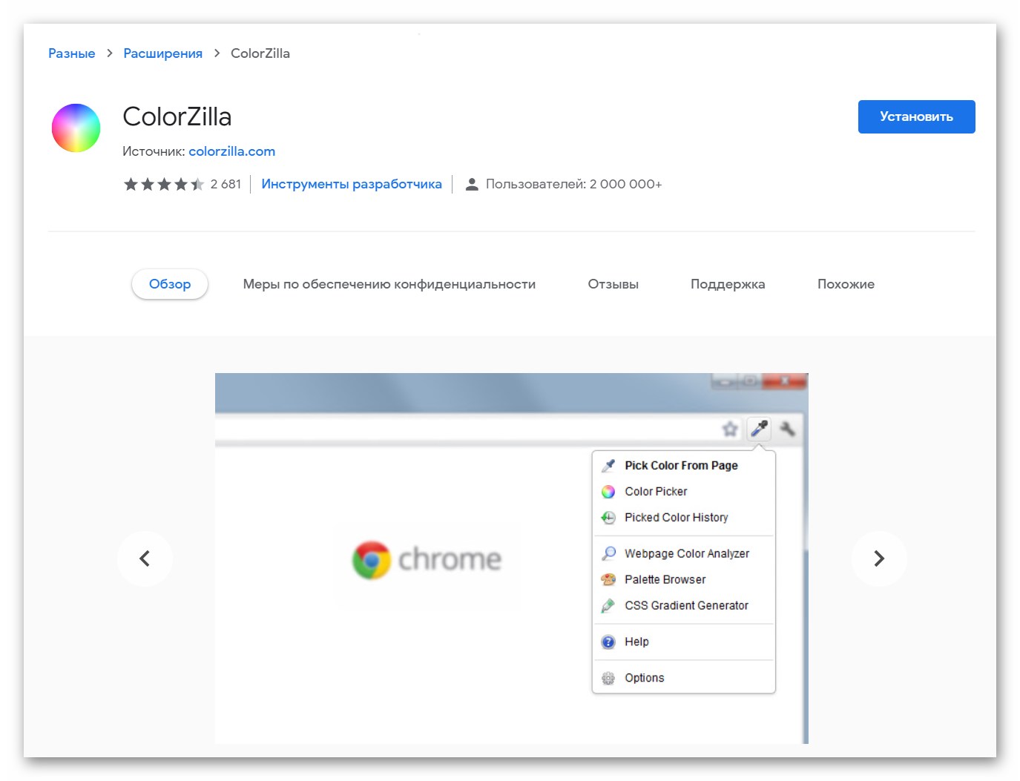Go to next screenshot with right arrow
This screenshot has width=1020, height=781.
click(879, 558)
